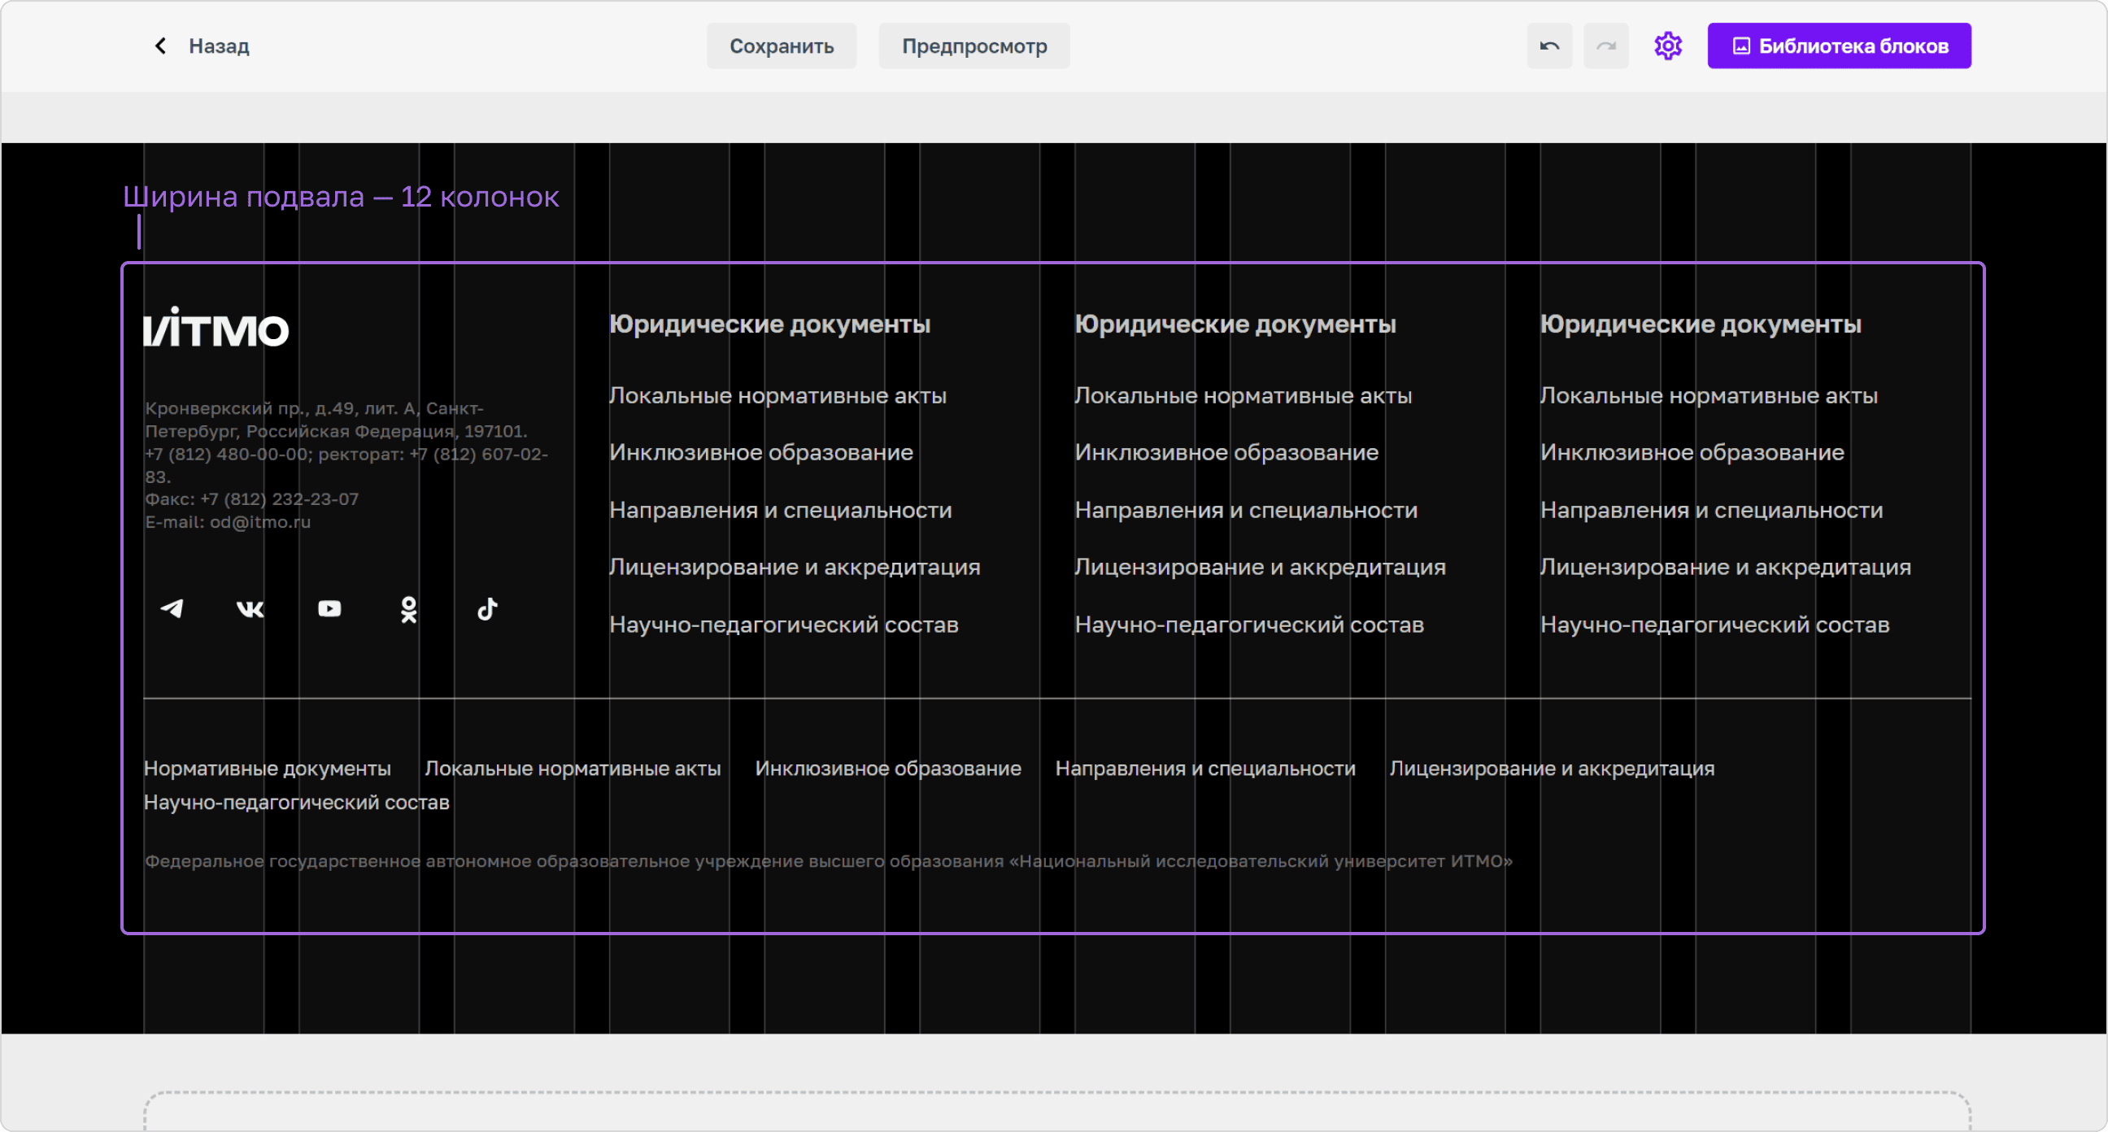Open the YouTube social link

coord(330,608)
